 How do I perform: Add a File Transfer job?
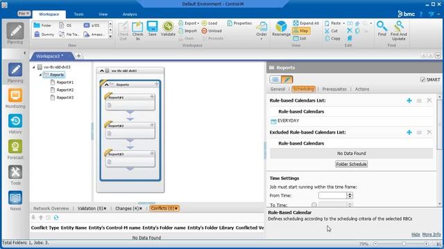tap(69, 34)
